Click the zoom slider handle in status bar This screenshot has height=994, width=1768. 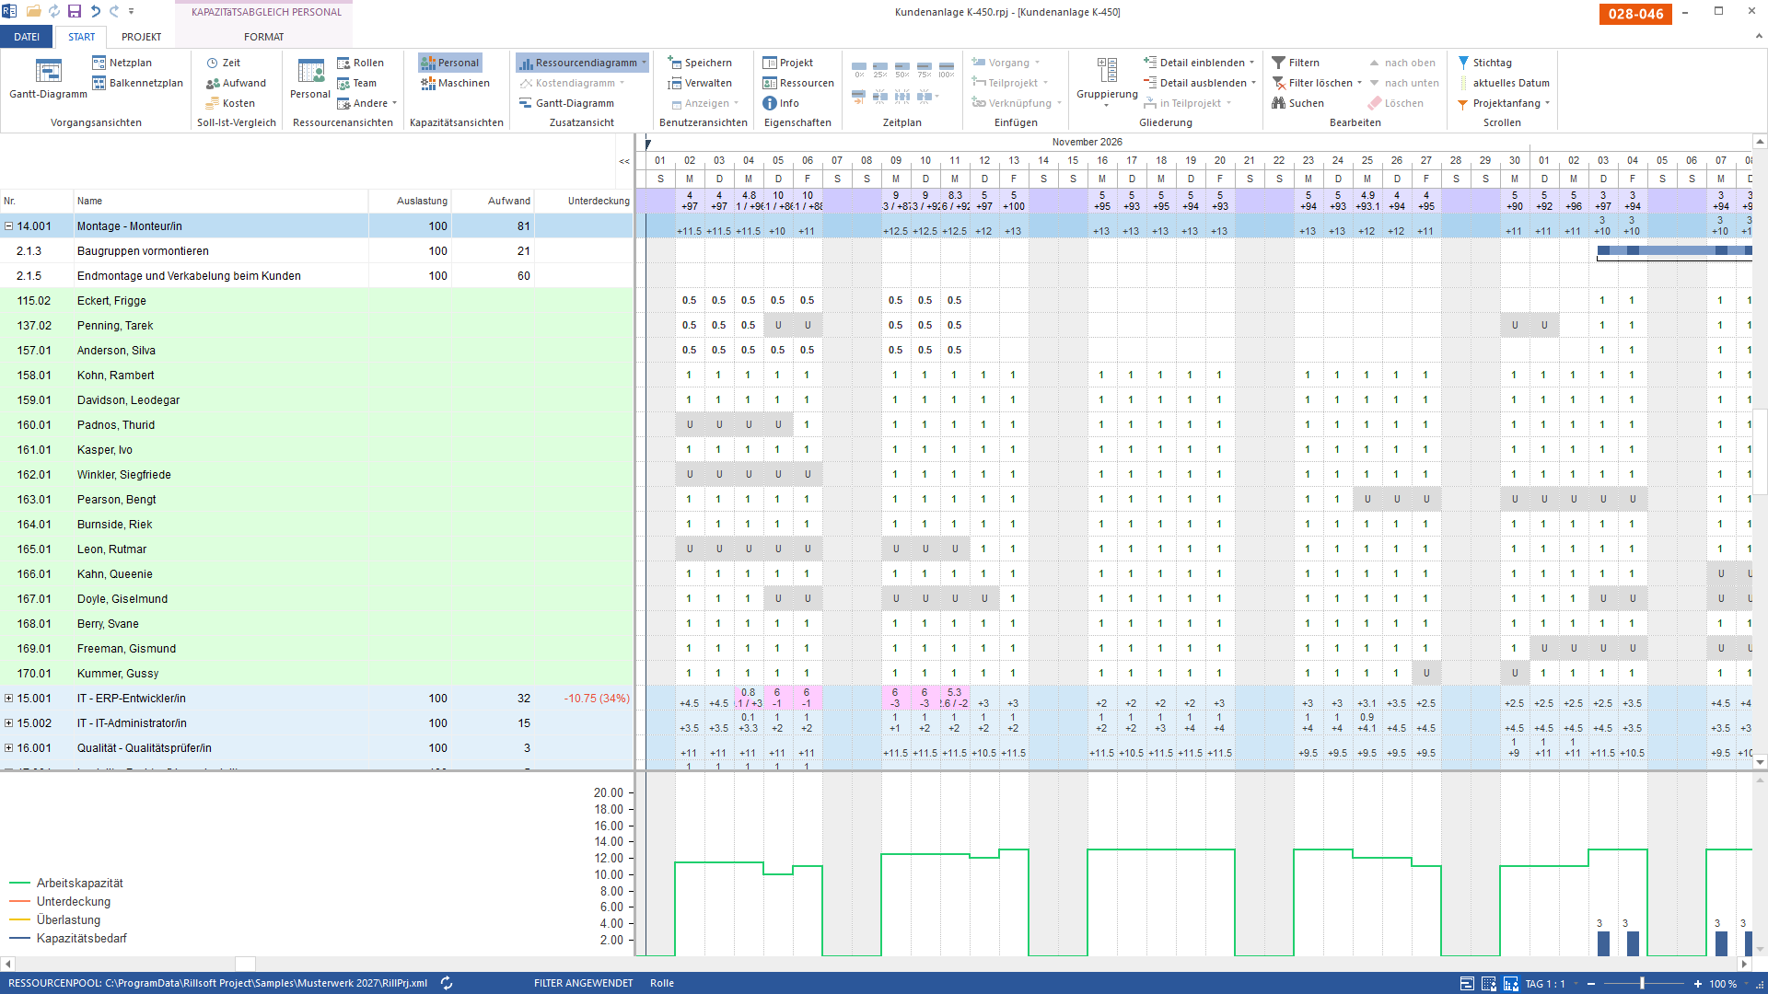(1642, 984)
